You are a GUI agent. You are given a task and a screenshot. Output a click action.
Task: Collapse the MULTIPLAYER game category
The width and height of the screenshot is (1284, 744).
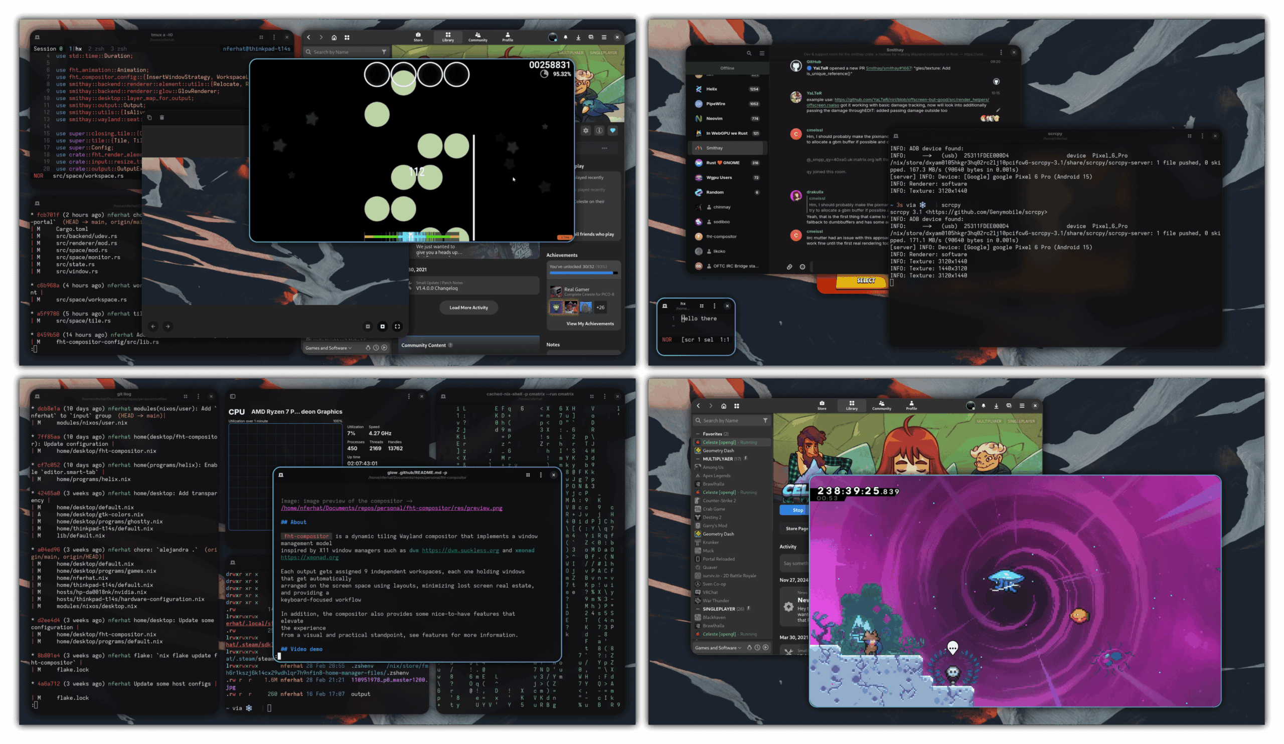698,459
